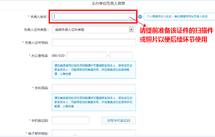Focus the 手机号码 input field
Viewport: 215px width, 137px height.
pos(94,88)
